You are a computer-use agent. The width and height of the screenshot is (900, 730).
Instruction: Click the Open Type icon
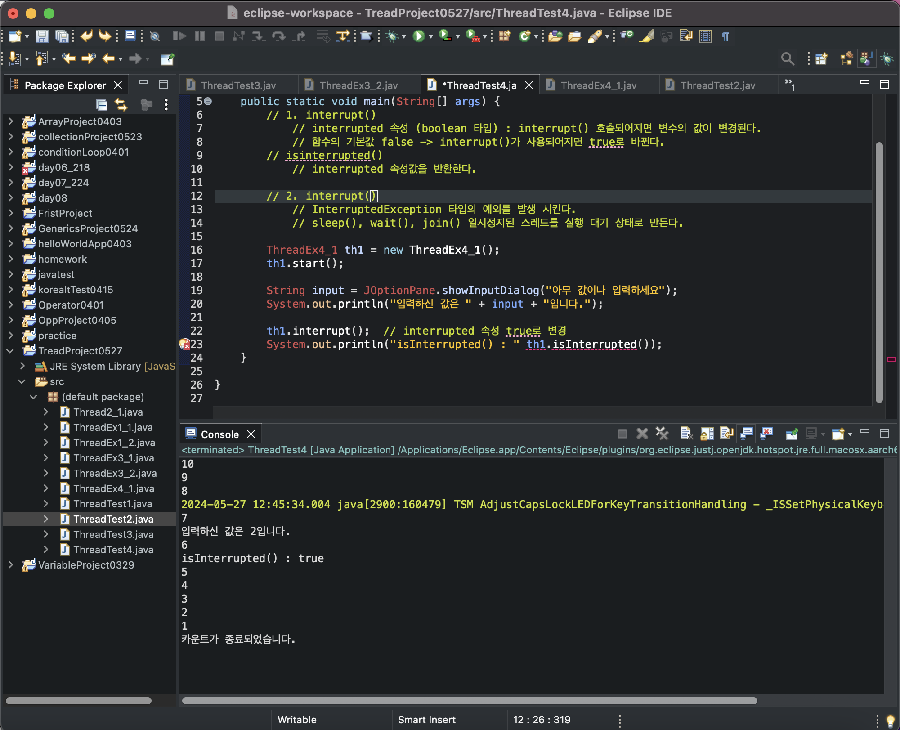tap(555, 36)
